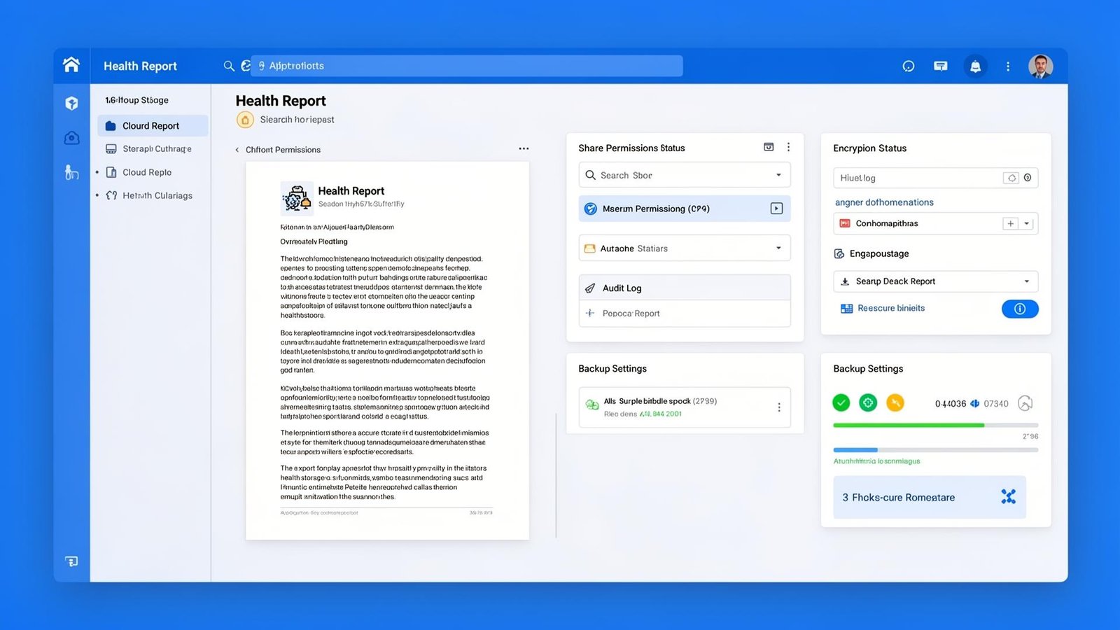Viewport: 1120px width, 630px height.
Task: Click the green progress bar in Backup Settings
Action: click(909, 425)
